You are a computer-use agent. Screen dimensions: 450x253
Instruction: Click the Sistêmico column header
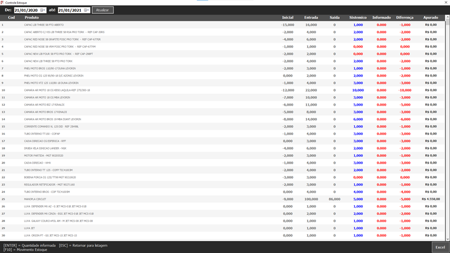click(x=358, y=17)
